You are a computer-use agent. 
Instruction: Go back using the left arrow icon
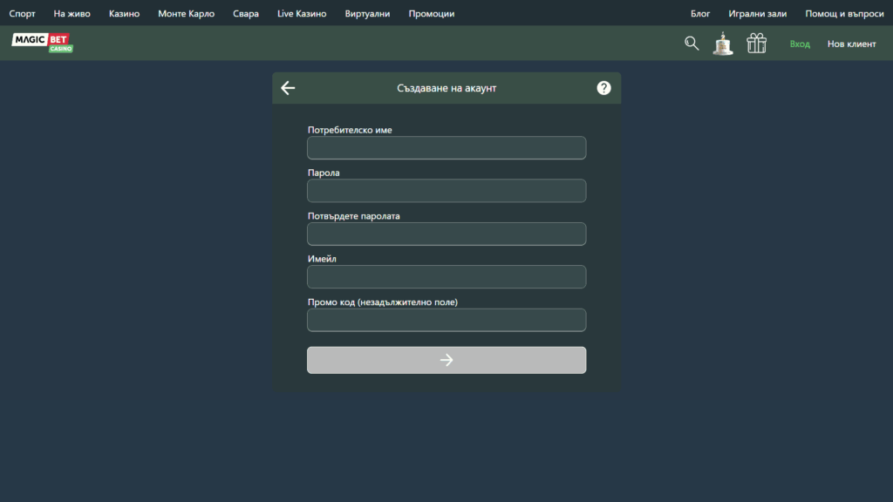pyautogui.click(x=289, y=88)
